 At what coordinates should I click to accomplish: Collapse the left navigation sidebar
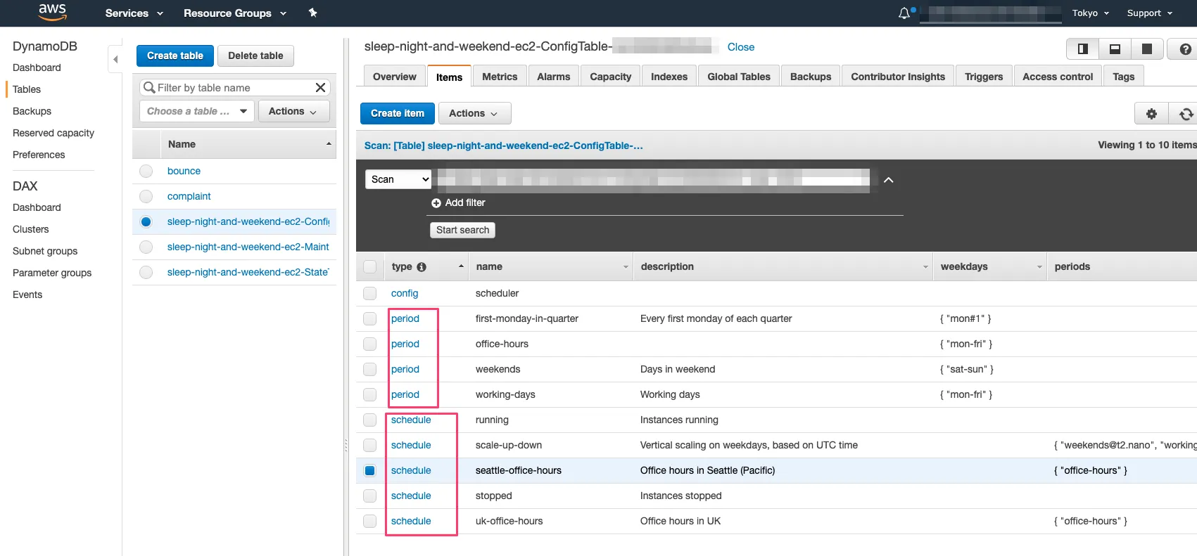click(x=115, y=60)
